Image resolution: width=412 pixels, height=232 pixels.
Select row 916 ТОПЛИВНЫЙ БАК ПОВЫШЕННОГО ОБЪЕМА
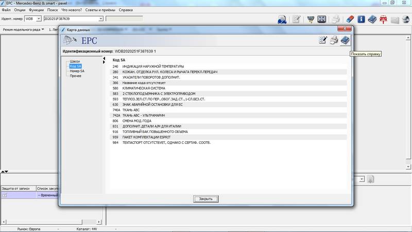(228, 132)
